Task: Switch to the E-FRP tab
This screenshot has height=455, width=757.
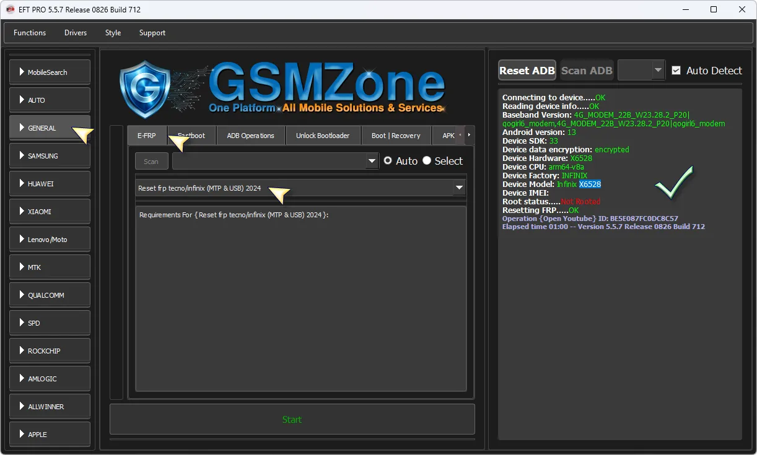Action: tap(147, 136)
